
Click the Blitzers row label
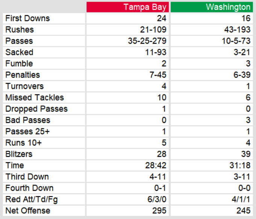tap(19, 154)
